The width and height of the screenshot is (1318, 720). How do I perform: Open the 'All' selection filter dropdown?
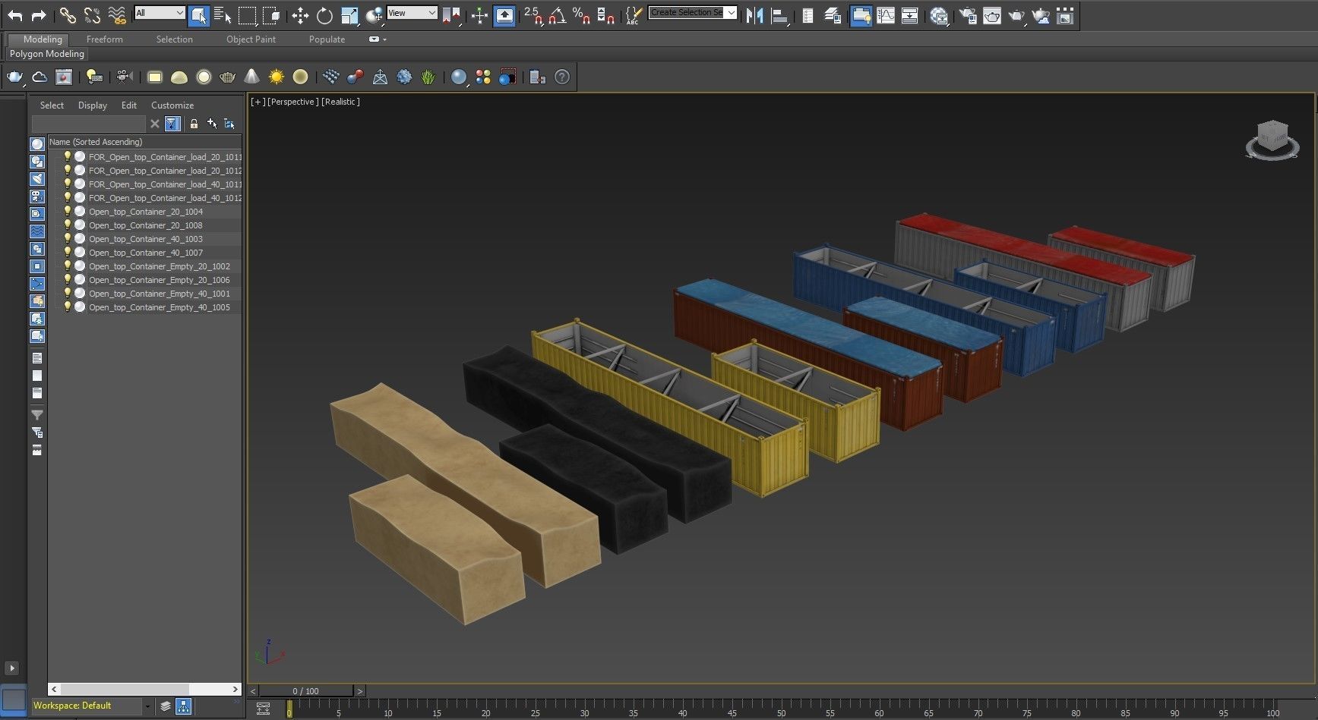tap(160, 13)
